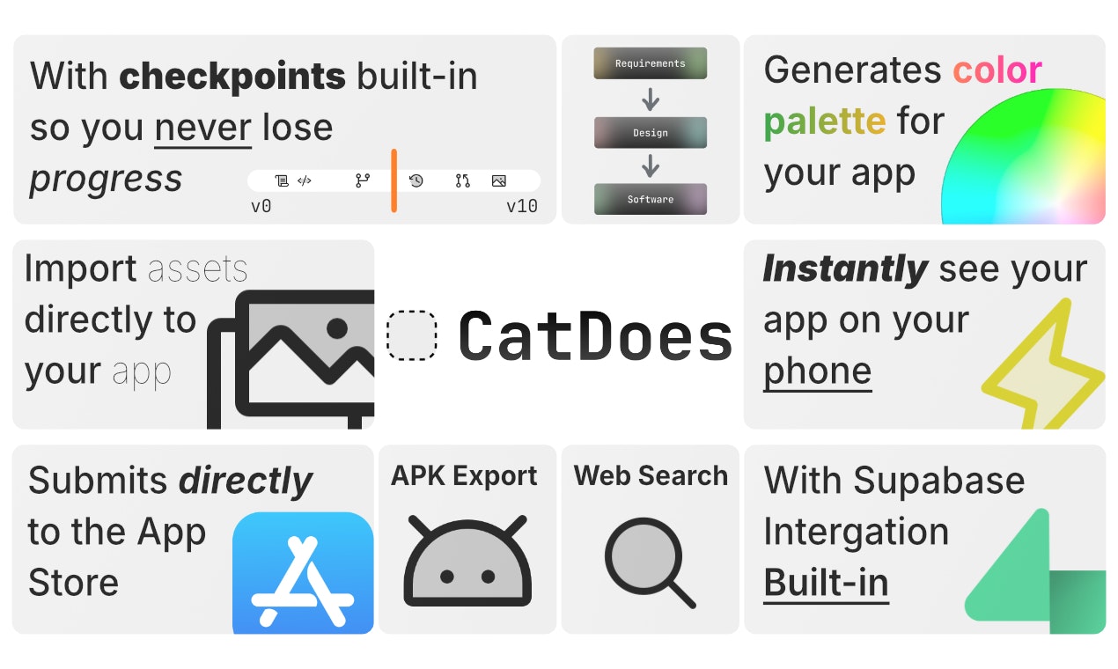Click the scroll document icon on checkpoint bar
1118x669 pixels.
(x=282, y=180)
